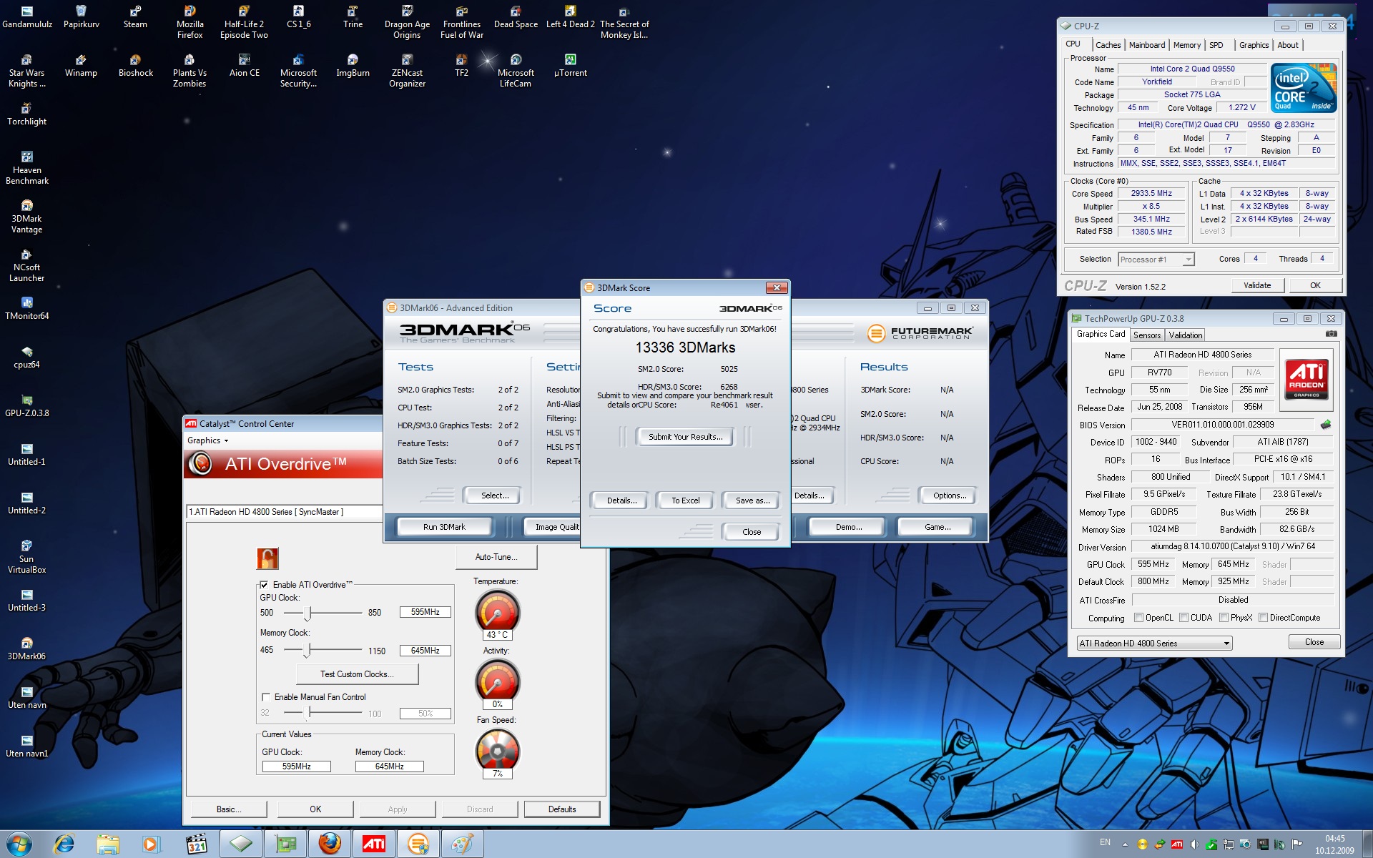Viewport: 1373px width, 858px height.
Task: Open the Catalyst display adapter combo box
Action: coord(285,512)
